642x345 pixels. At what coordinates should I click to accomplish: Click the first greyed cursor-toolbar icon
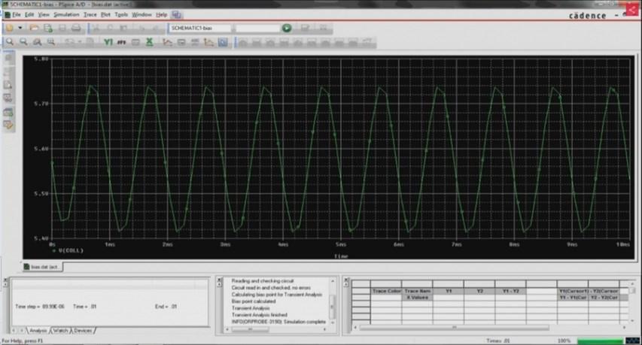click(243, 41)
